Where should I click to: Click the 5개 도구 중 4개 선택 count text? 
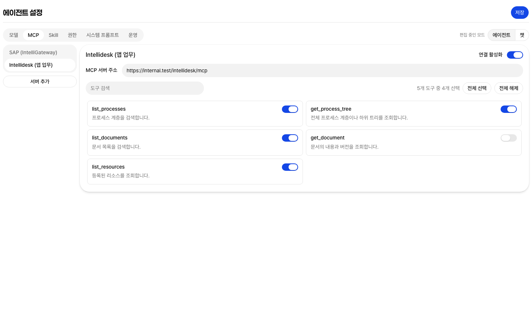point(438,88)
